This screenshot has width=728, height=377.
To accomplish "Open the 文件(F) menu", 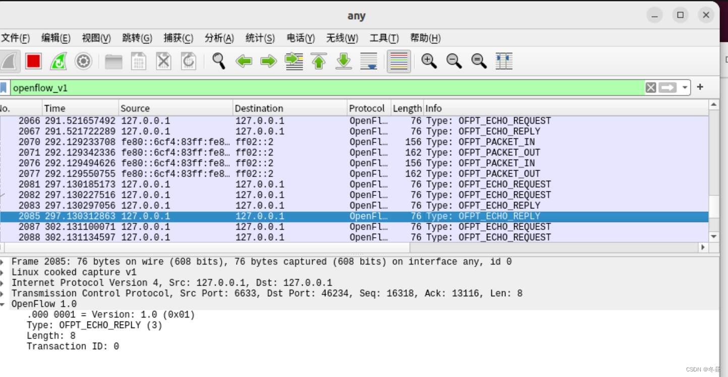I will 15,38.
